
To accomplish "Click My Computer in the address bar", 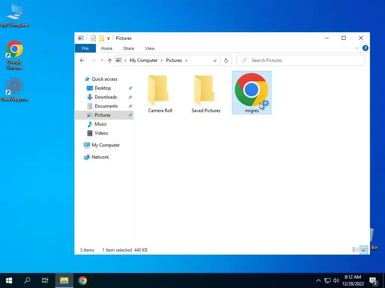I will pos(144,60).
